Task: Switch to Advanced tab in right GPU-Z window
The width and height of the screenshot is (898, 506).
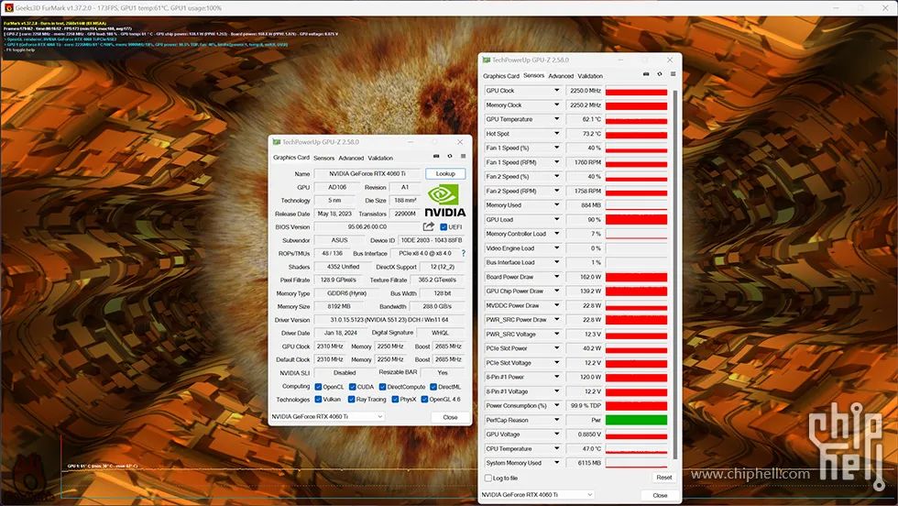Action: [561, 76]
